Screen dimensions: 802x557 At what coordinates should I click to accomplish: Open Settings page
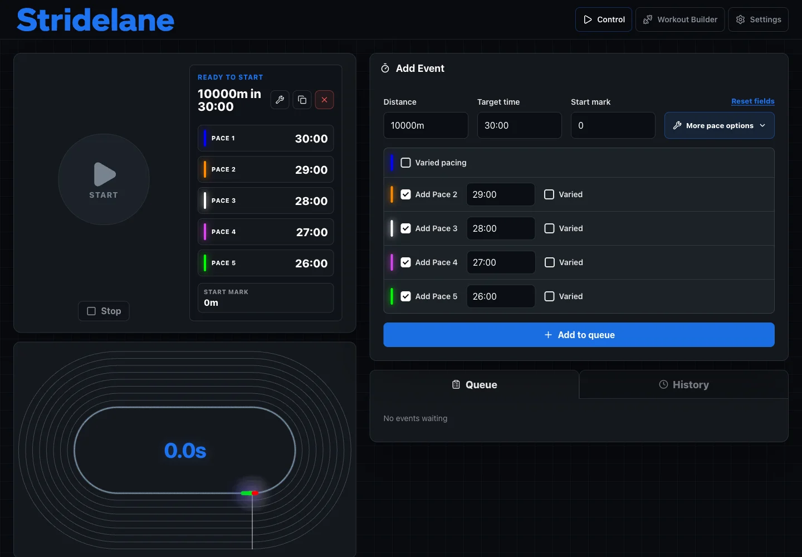[x=758, y=19]
